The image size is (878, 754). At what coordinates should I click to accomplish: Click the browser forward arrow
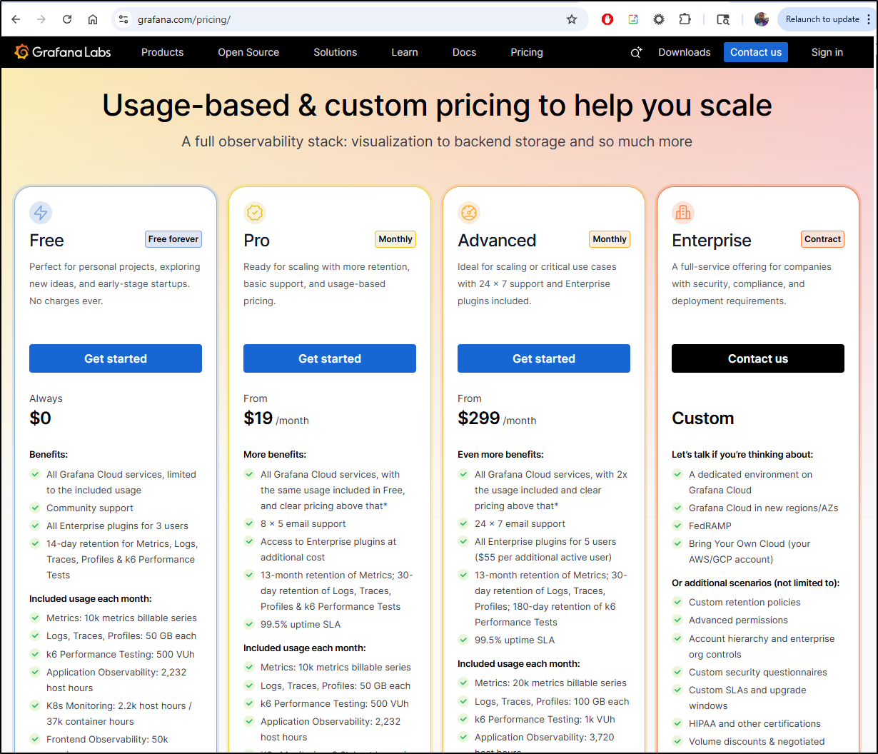[x=41, y=19]
